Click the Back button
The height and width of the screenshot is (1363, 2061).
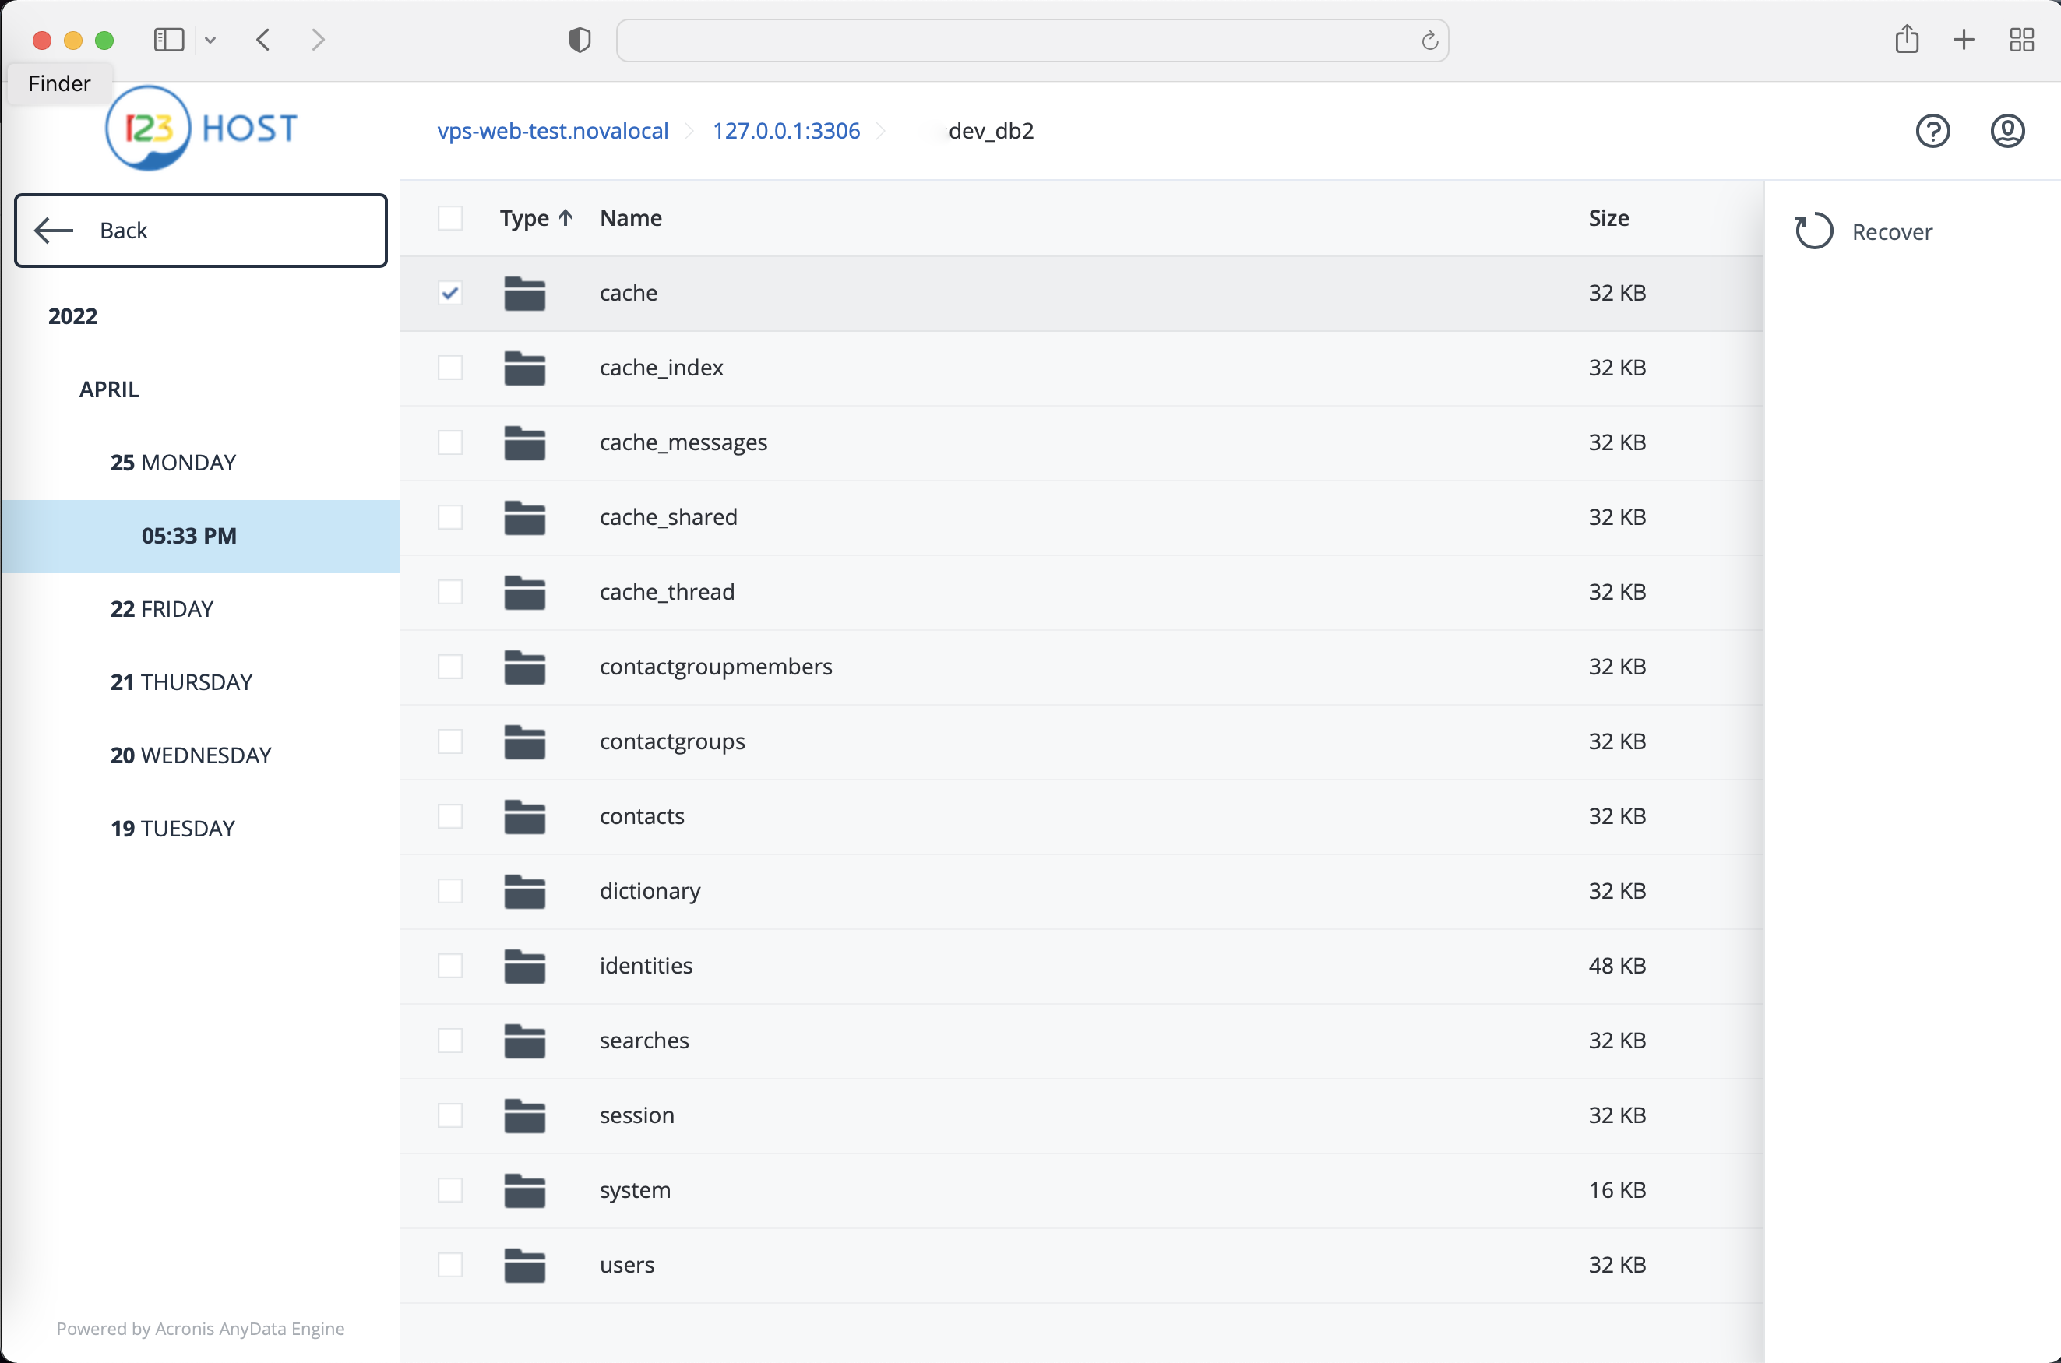tap(201, 231)
